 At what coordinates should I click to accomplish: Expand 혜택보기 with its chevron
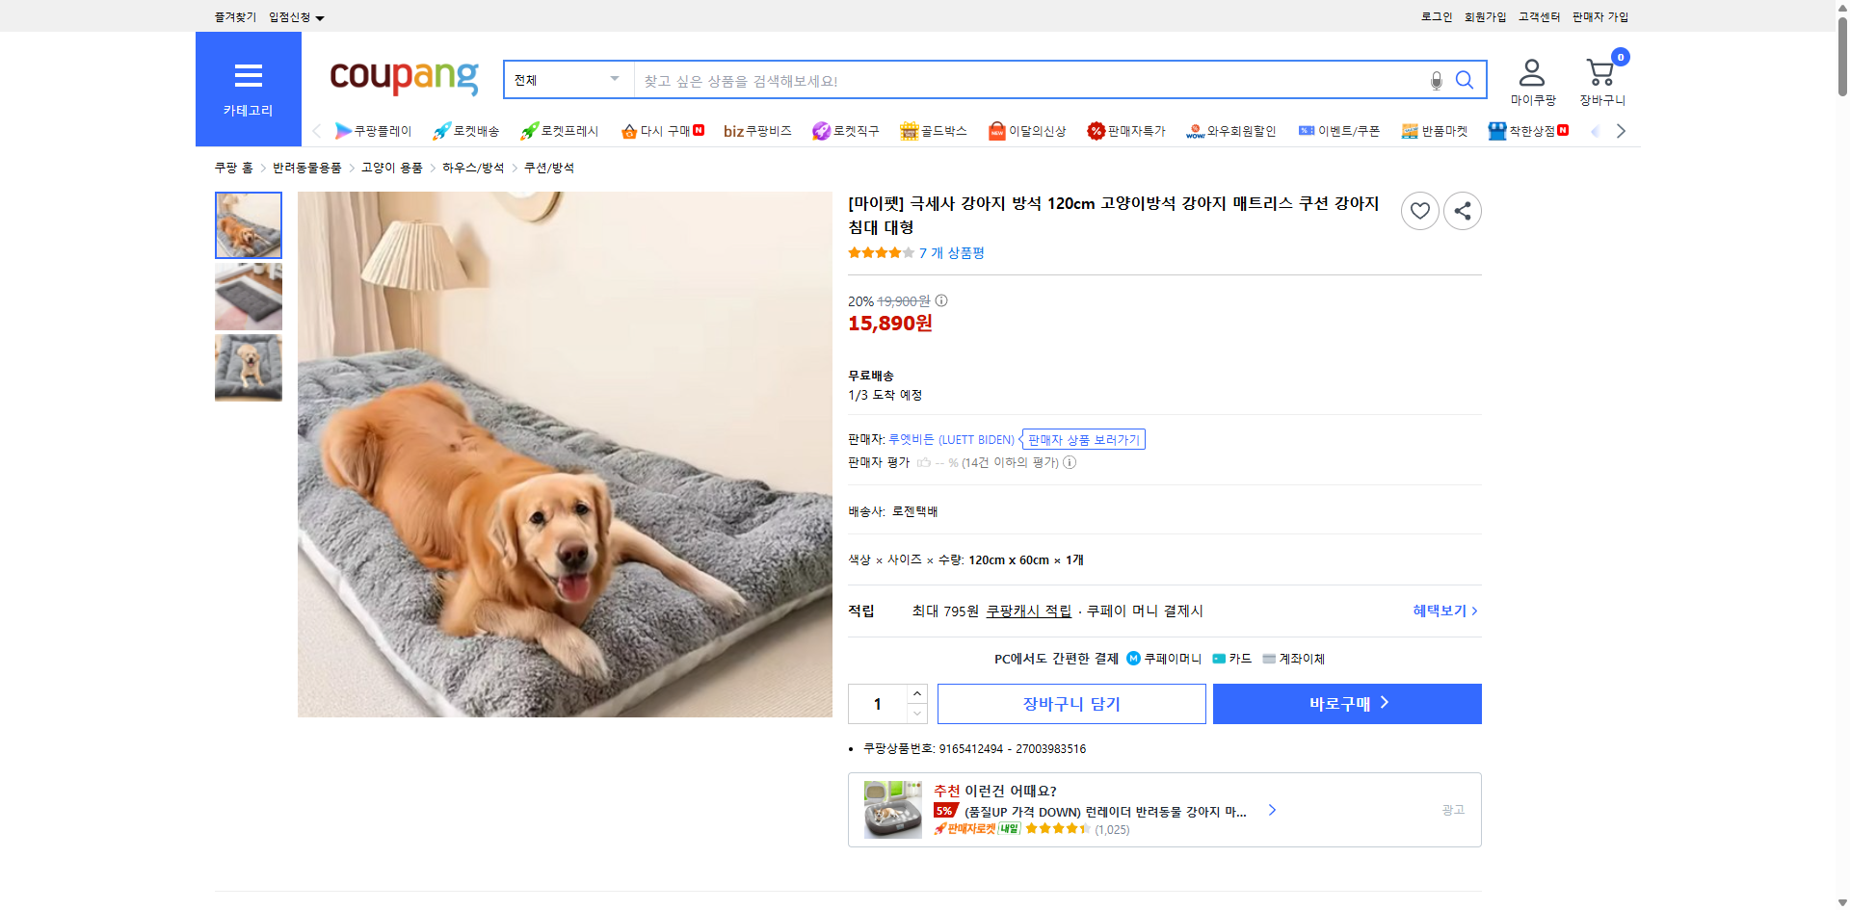[1443, 611]
